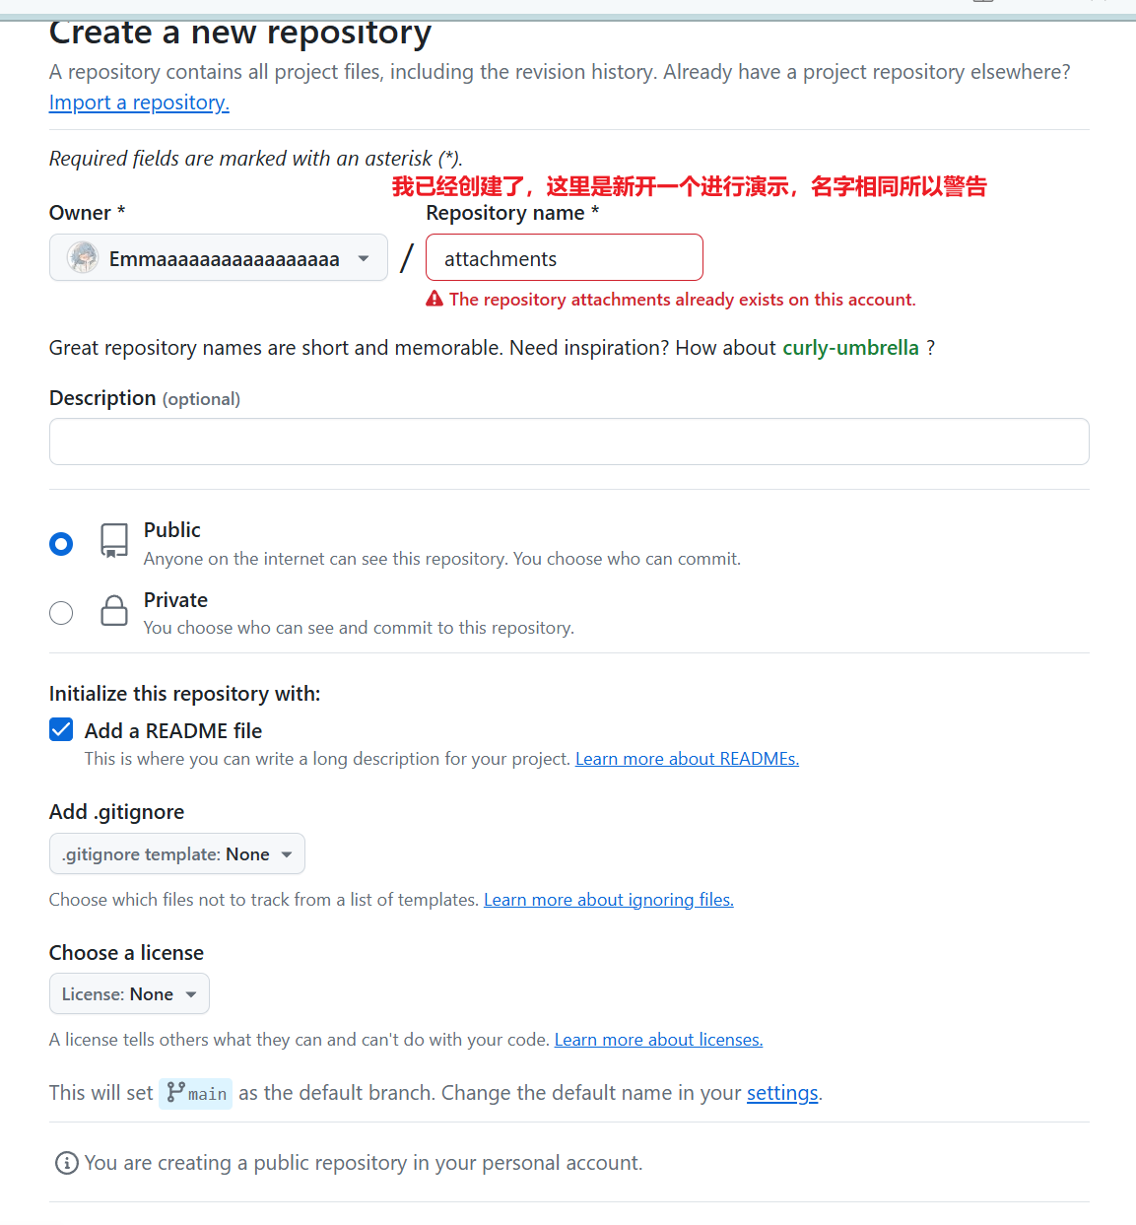Open the settings link for default branch
This screenshot has width=1136, height=1225.
782,1093
